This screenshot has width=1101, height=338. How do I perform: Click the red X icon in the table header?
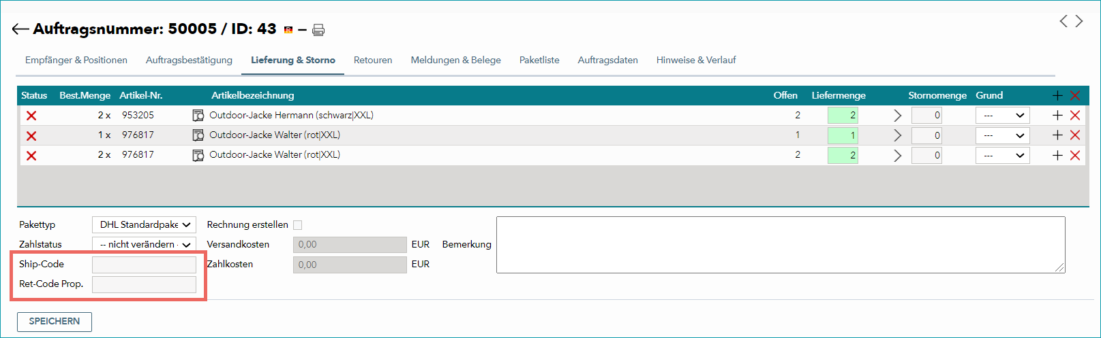coord(1075,96)
